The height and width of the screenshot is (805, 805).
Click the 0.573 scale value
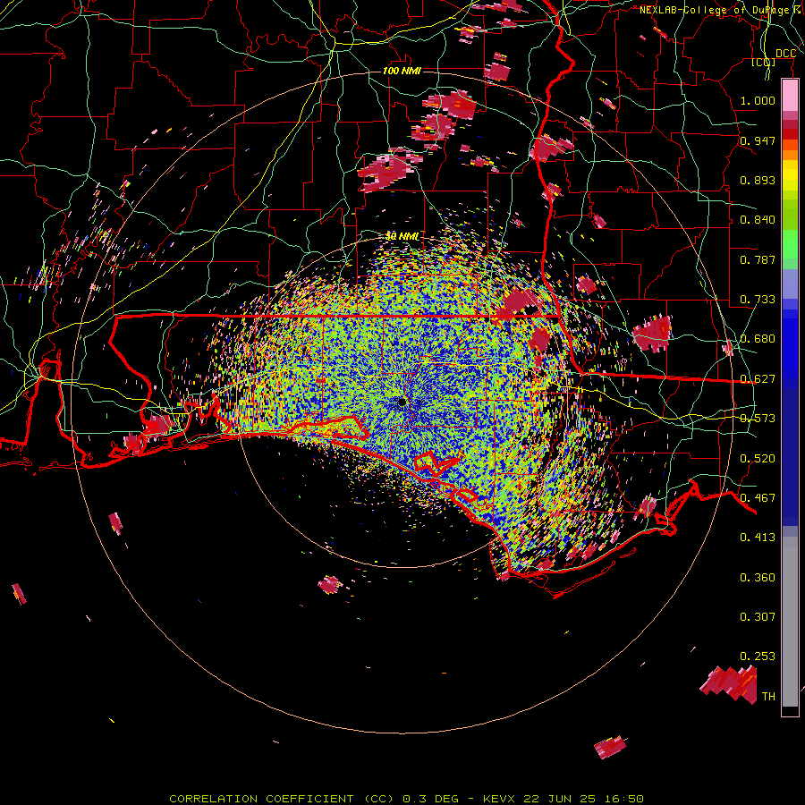click(x=758, y=419)
